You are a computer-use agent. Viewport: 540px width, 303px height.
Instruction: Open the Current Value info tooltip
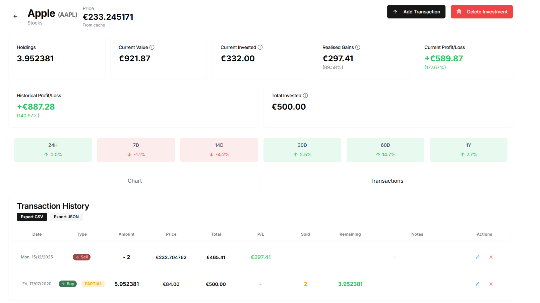[152, 47]
